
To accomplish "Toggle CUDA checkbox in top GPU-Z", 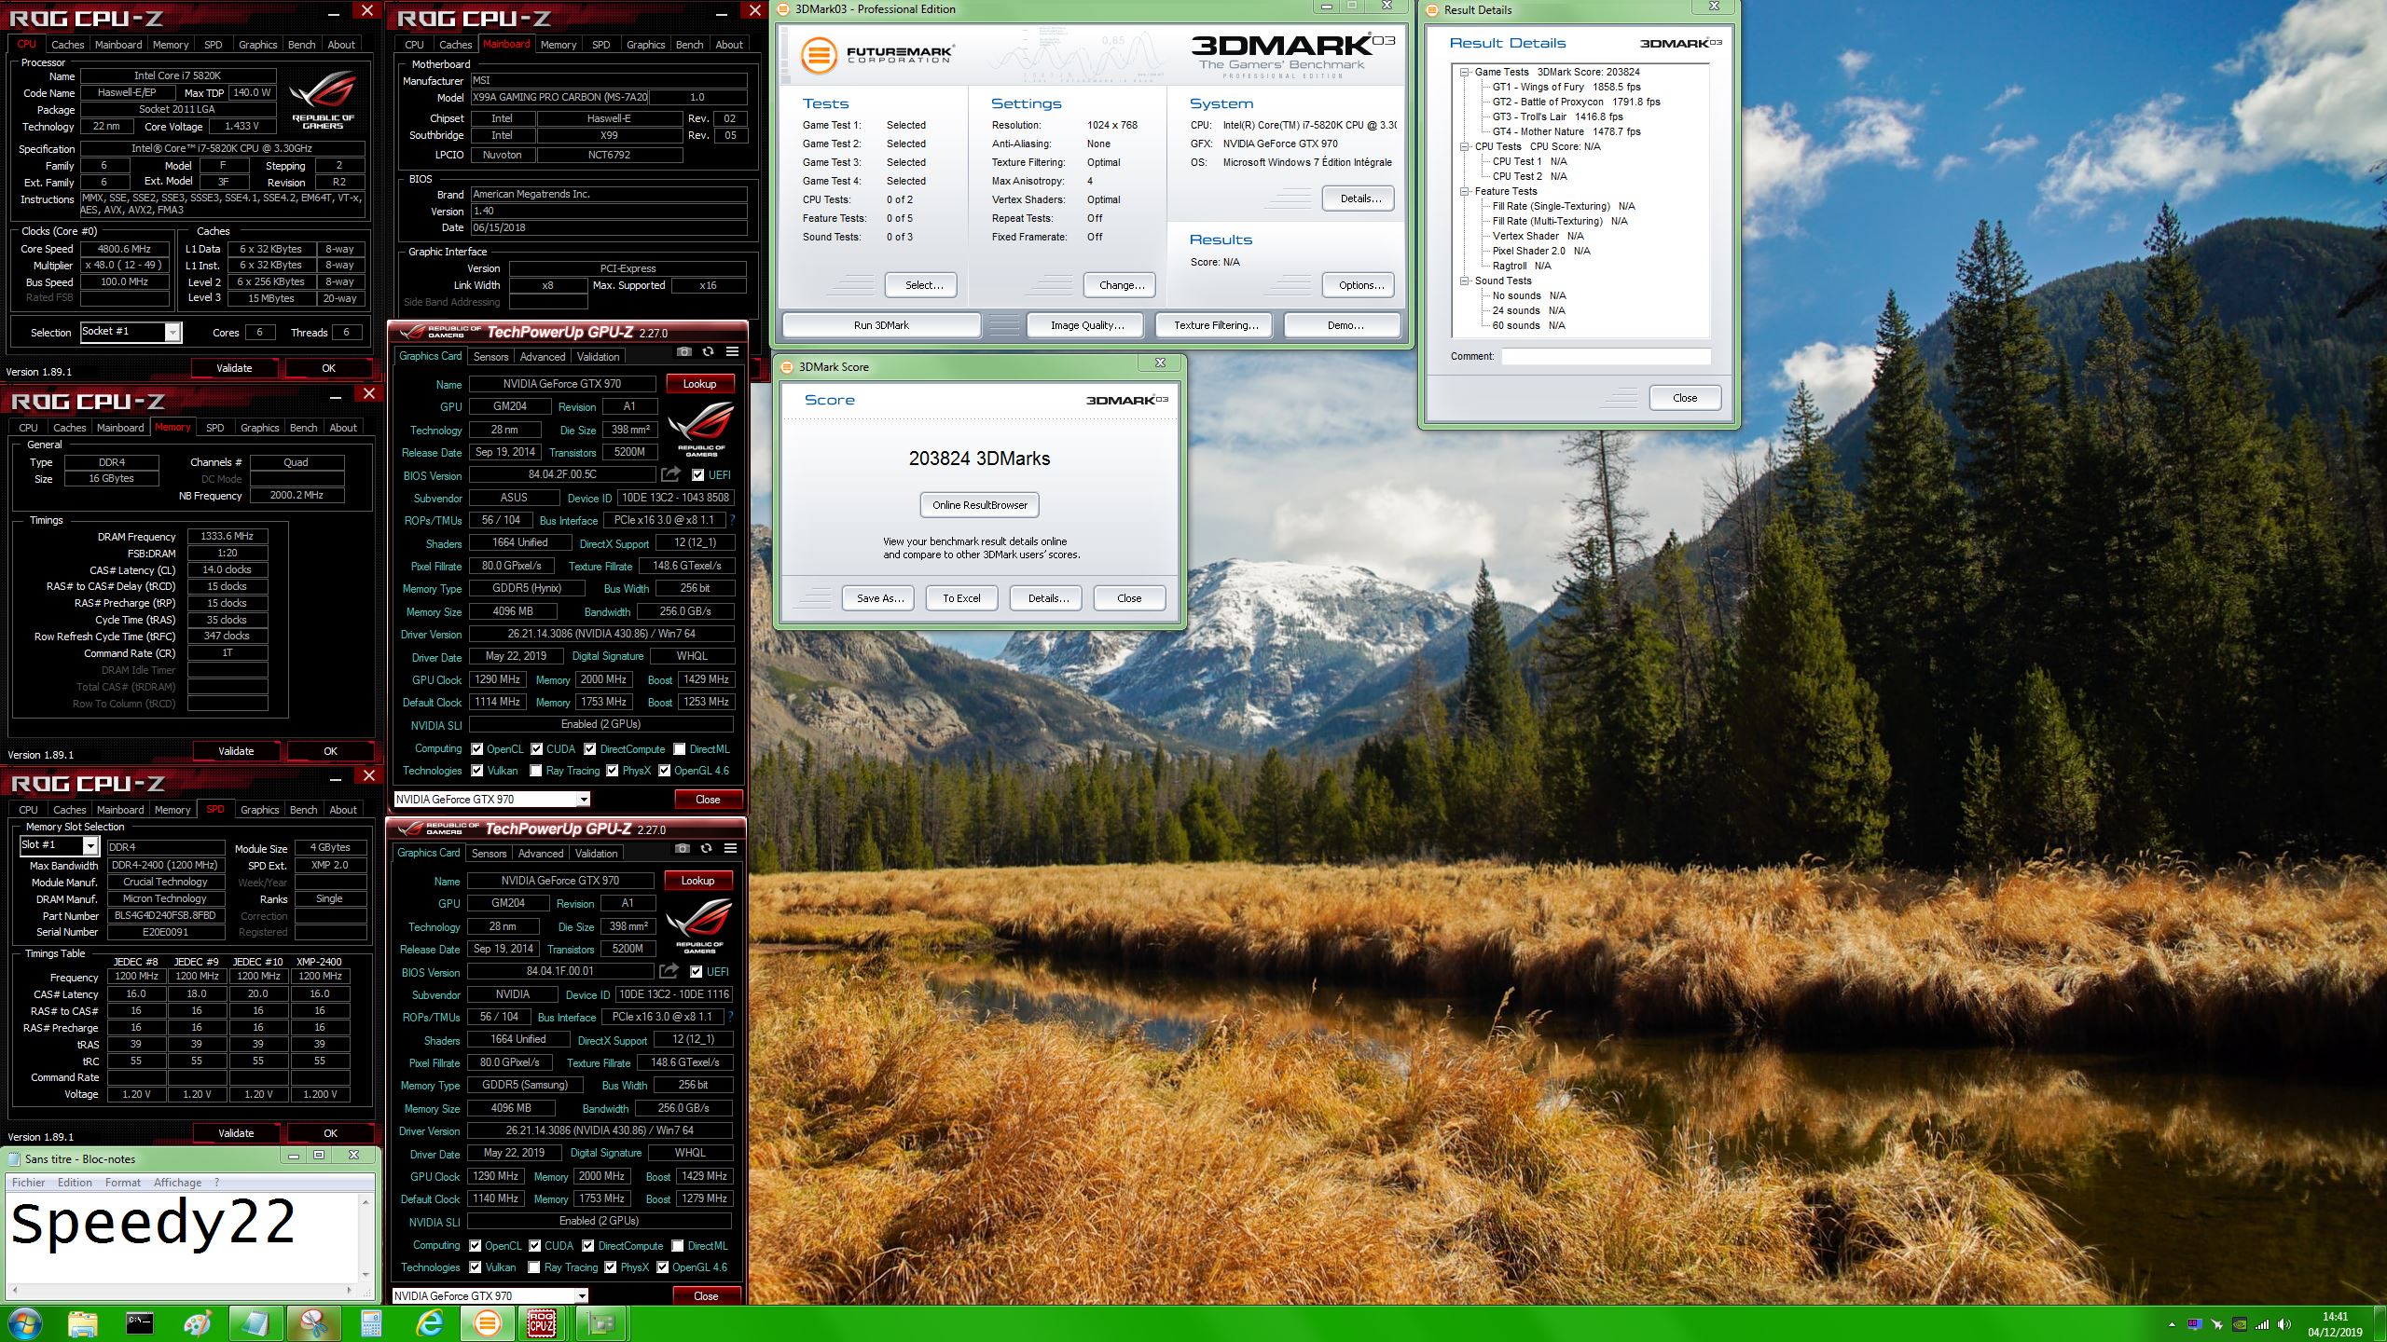I will [537, 748].
